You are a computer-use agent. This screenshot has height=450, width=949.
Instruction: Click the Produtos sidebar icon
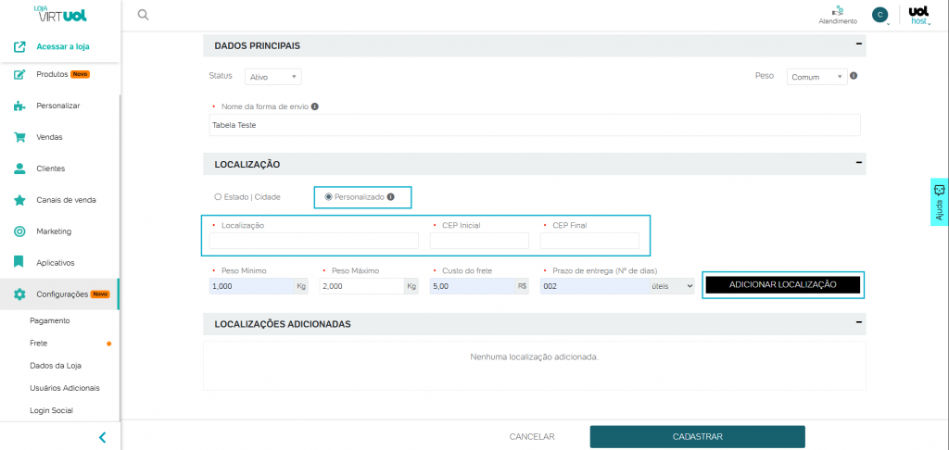[x=19, y=74]
